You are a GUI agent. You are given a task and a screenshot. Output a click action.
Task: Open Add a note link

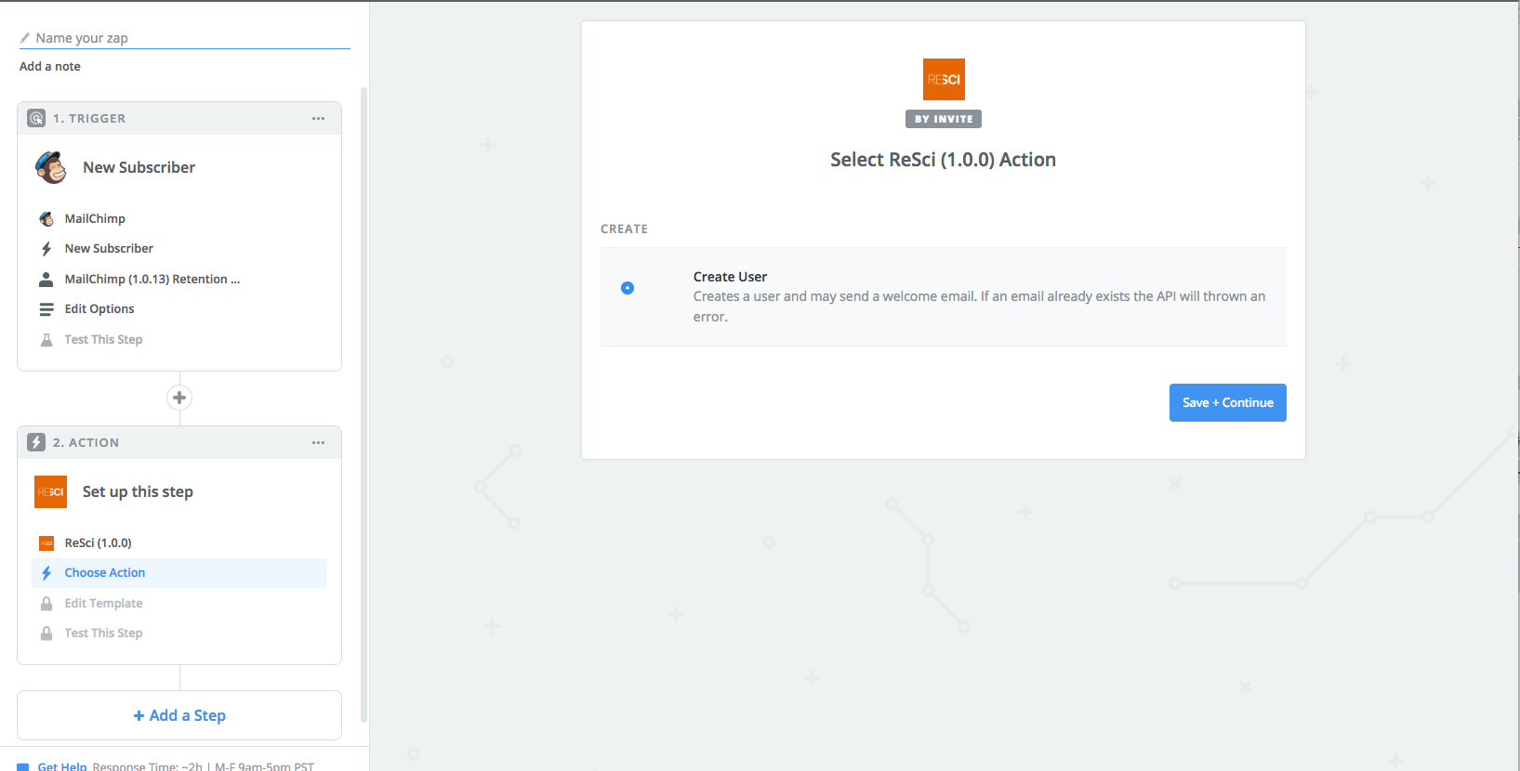coord(50,67)
